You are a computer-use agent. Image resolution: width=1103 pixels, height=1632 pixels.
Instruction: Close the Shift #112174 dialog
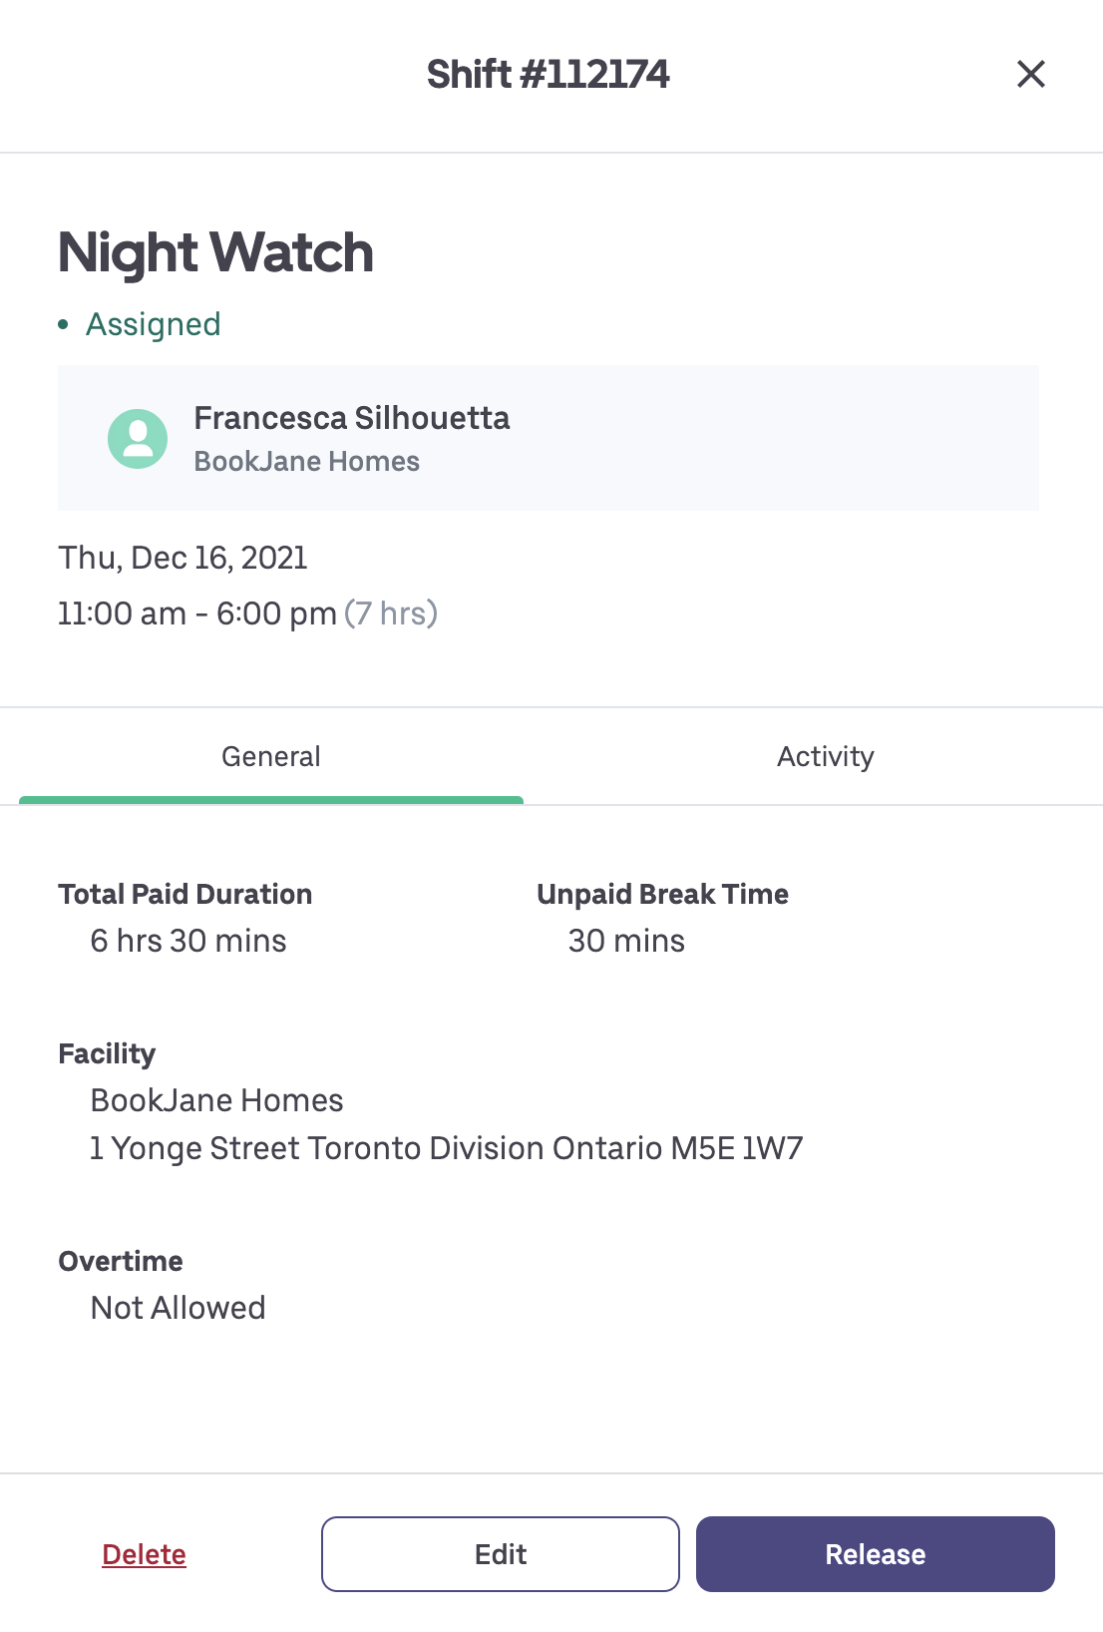(1030, 74)
